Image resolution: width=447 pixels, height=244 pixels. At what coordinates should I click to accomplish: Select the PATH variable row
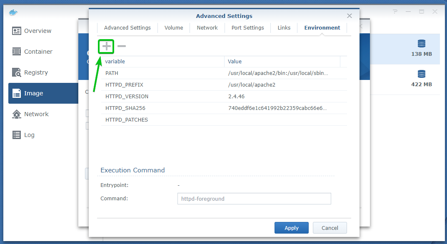click(x=224, y=73)
